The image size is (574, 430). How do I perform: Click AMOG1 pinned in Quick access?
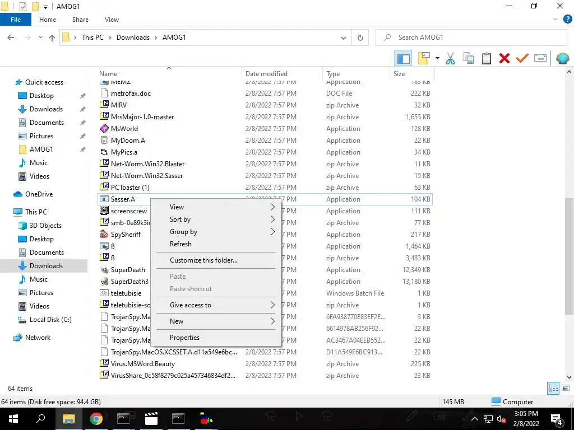pyautogui.click(x=41, y=149)
